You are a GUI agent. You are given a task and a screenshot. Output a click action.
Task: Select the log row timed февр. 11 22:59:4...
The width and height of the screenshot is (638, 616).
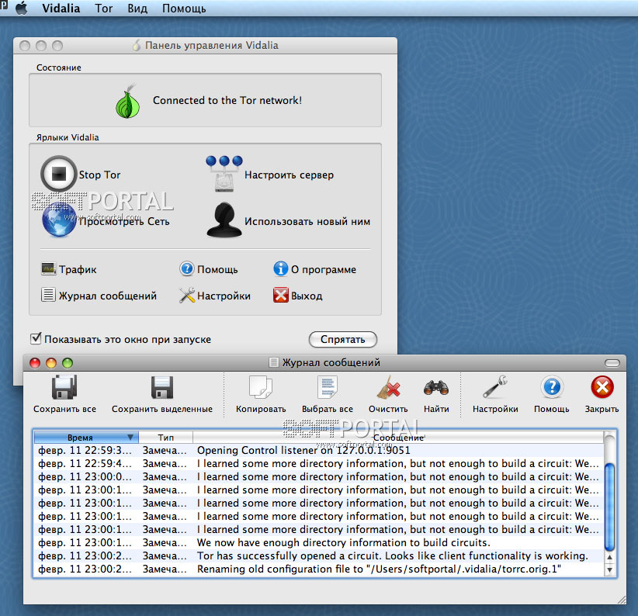coord(318,463)
